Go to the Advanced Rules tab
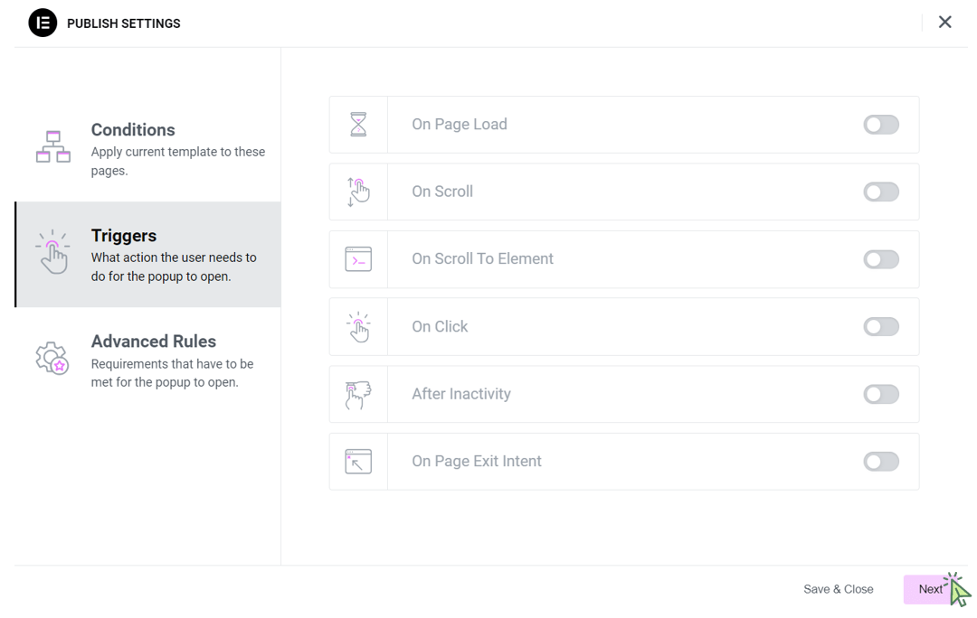This screenshot has height=618, width=977. click(147, 360)
